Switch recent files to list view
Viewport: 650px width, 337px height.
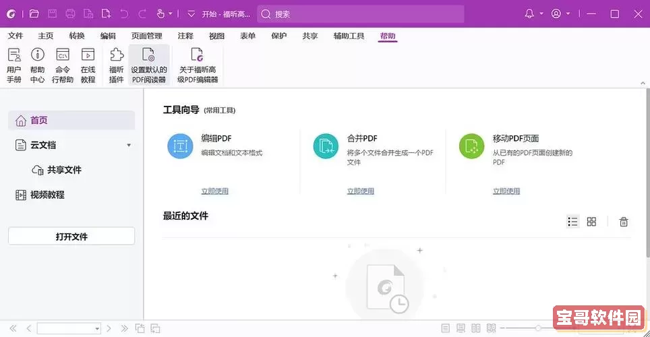(x=572, y=222)
